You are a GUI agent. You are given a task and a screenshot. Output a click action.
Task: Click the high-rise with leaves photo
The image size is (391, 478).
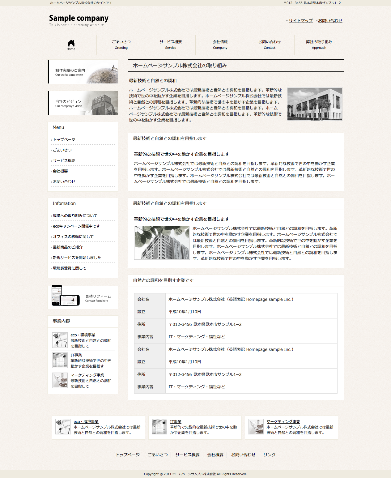tap(162, 243)
